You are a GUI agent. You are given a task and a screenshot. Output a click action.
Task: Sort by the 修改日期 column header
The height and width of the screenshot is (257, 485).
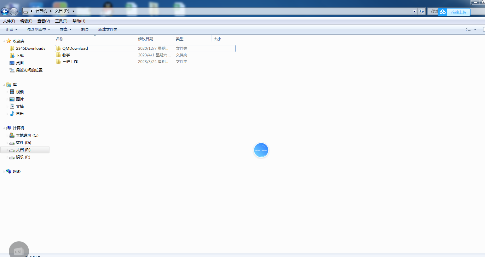coord(146,39)
